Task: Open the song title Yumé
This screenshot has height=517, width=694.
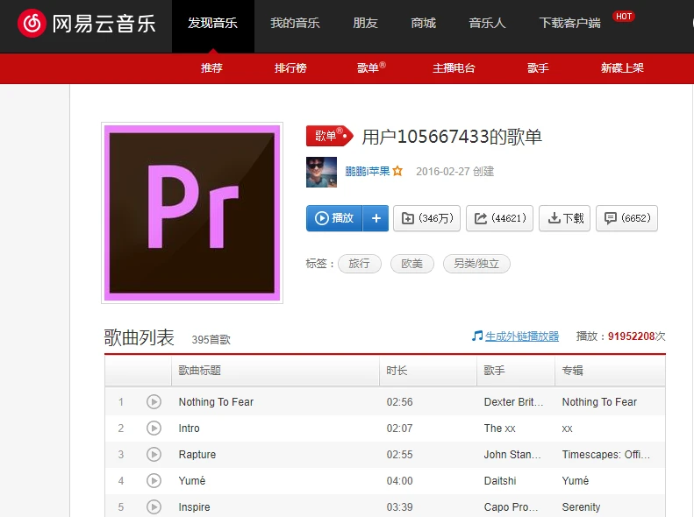Action: pyautogui.click(x=192, y=481)
